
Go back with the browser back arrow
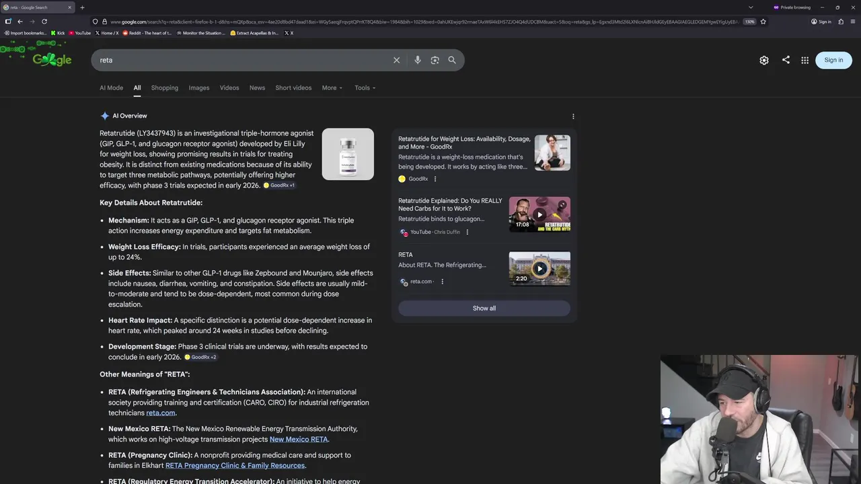click(x=20, y=22)
